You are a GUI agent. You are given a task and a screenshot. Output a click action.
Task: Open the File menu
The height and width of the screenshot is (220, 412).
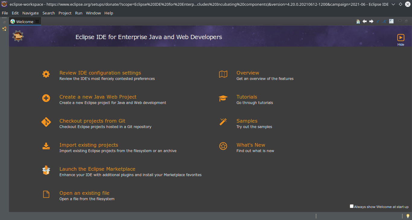5,13
